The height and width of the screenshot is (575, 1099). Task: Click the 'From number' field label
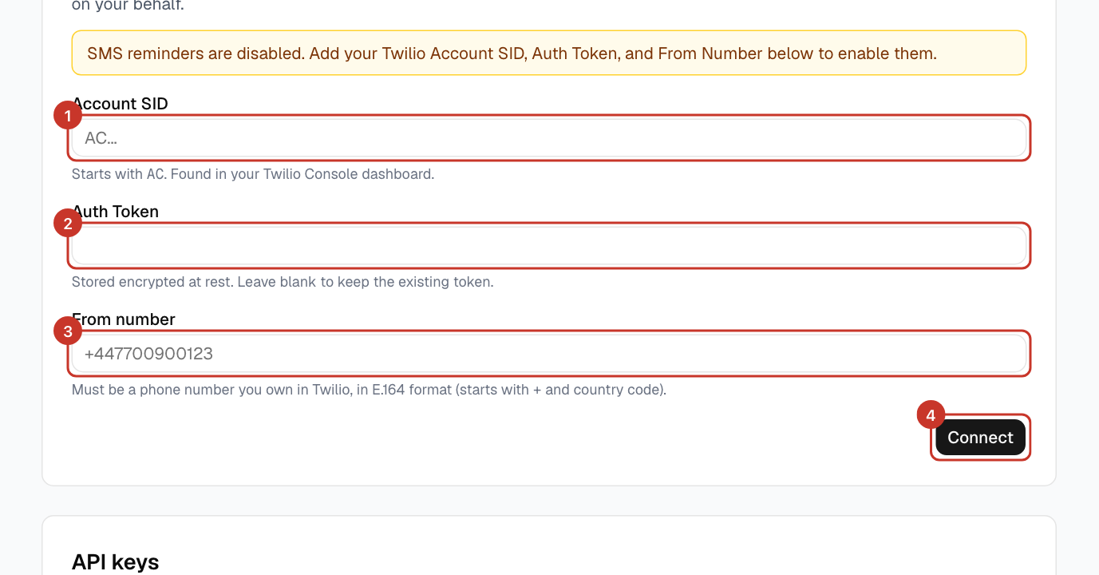[x=124, y=319]
